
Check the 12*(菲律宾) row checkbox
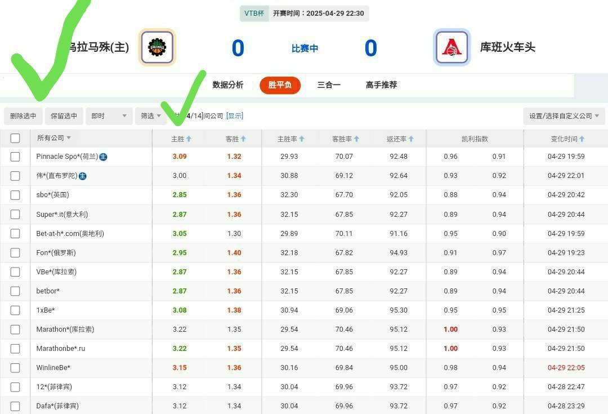point(15,387)
